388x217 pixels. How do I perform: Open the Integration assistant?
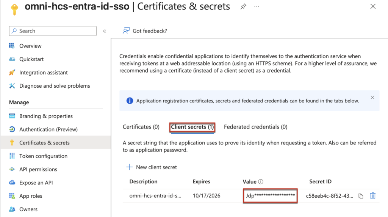(x=44, y=73)
